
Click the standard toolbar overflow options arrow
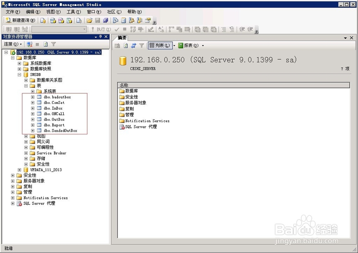(x=155, y=21)
